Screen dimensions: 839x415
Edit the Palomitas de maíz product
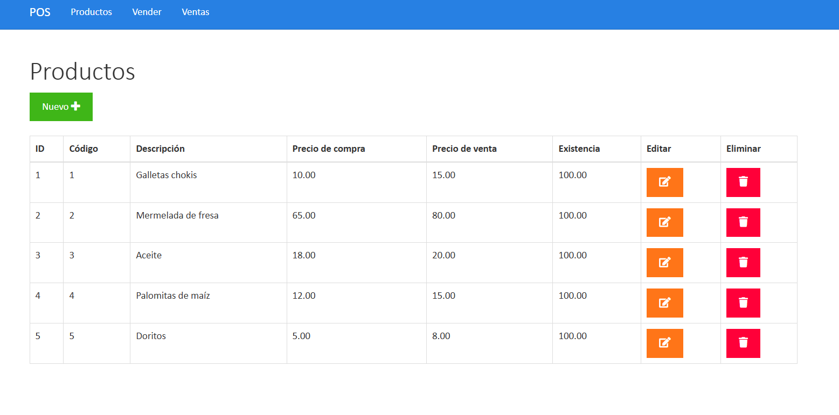tap(664, 303)
